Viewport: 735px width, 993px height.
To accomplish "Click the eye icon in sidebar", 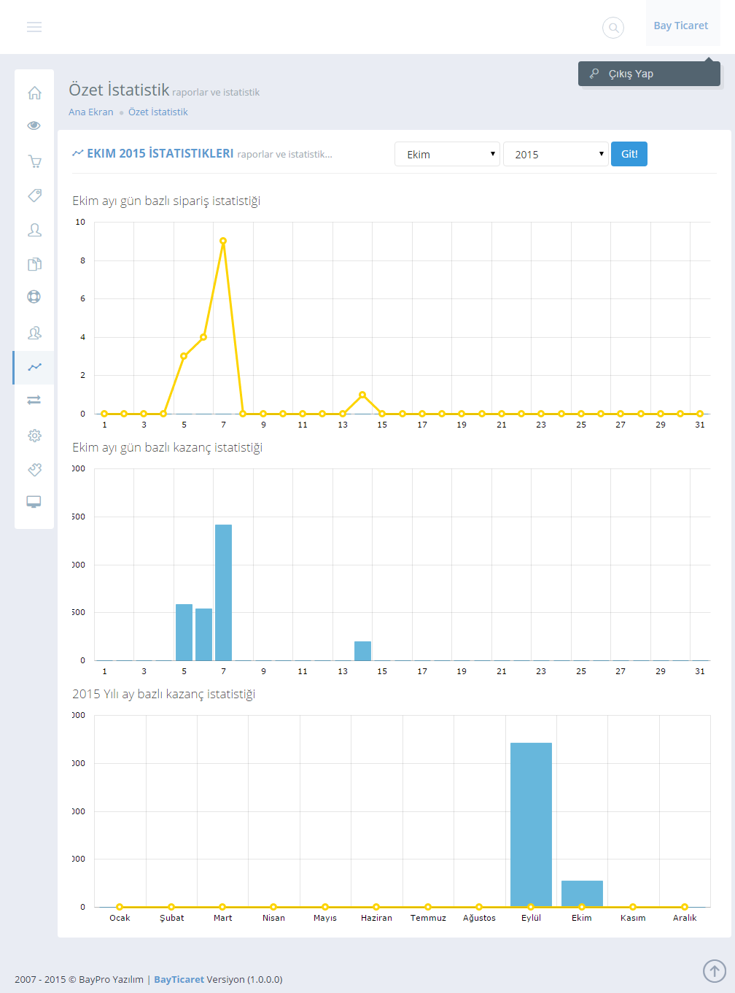I will 34,125.
